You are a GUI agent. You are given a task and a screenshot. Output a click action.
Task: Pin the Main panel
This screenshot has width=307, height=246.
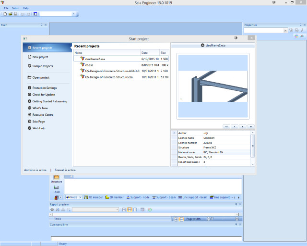pyautogui.click(x=42, y=25)
